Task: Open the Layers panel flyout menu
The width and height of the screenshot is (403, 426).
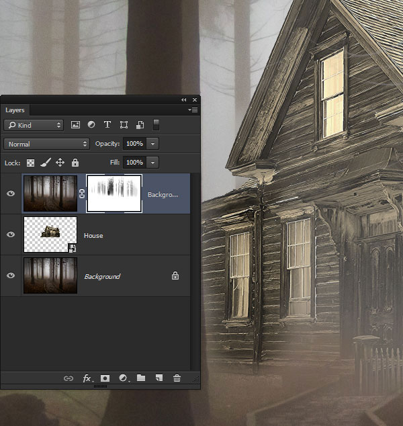Action: [193, 110]
